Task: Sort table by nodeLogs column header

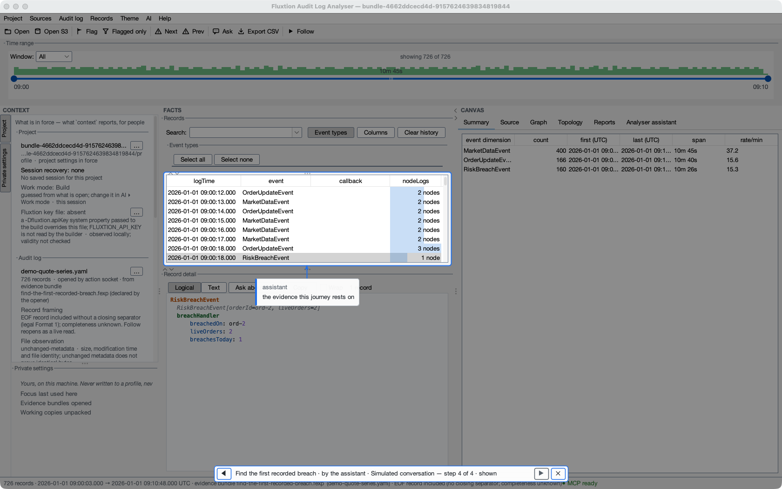Action: 416,181
